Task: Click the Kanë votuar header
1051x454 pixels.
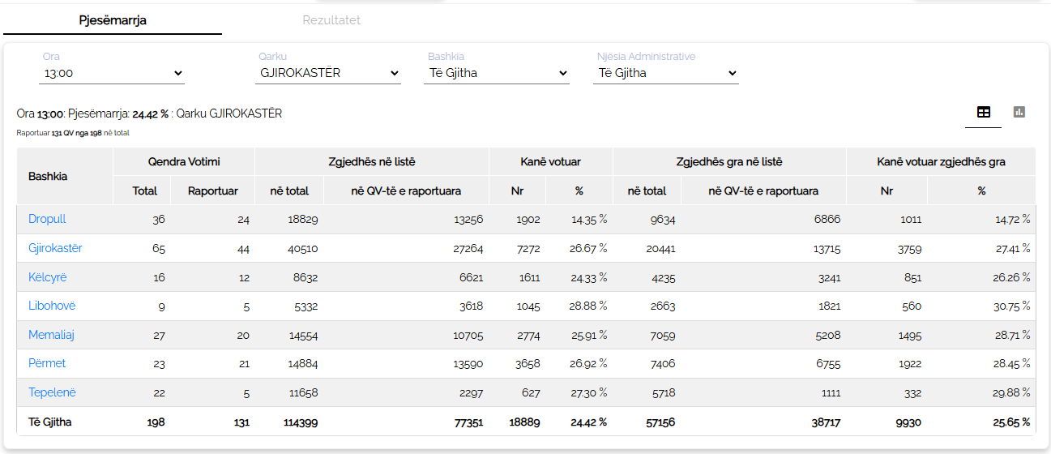Action: coord(551,161)
